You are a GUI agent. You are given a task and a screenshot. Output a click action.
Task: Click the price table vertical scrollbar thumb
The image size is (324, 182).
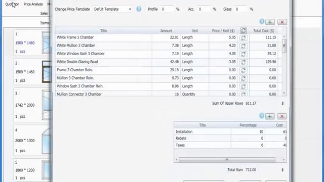(284, 45)
